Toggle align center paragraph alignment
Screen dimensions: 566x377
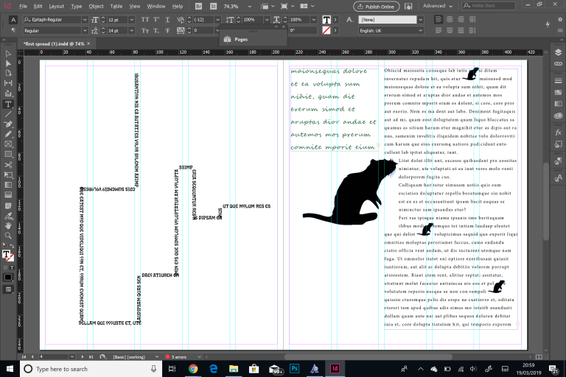pyautogui.click(x=449, y=18)
